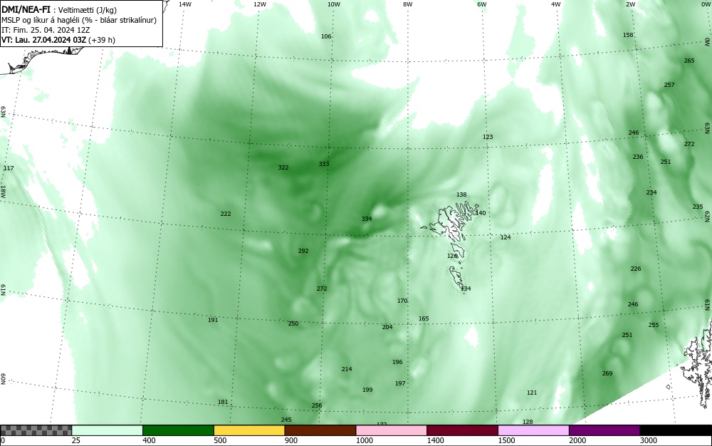Image resolution: width=712 pixels, height=446 pixels.
Task: Click the map value 226
Action: coord(636,269)
